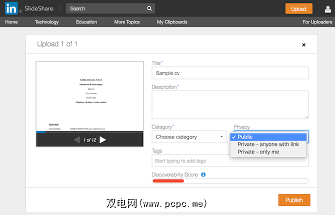335x215 pixels.
Task: Open For Uploaders menu item
Action: [317, 22]
